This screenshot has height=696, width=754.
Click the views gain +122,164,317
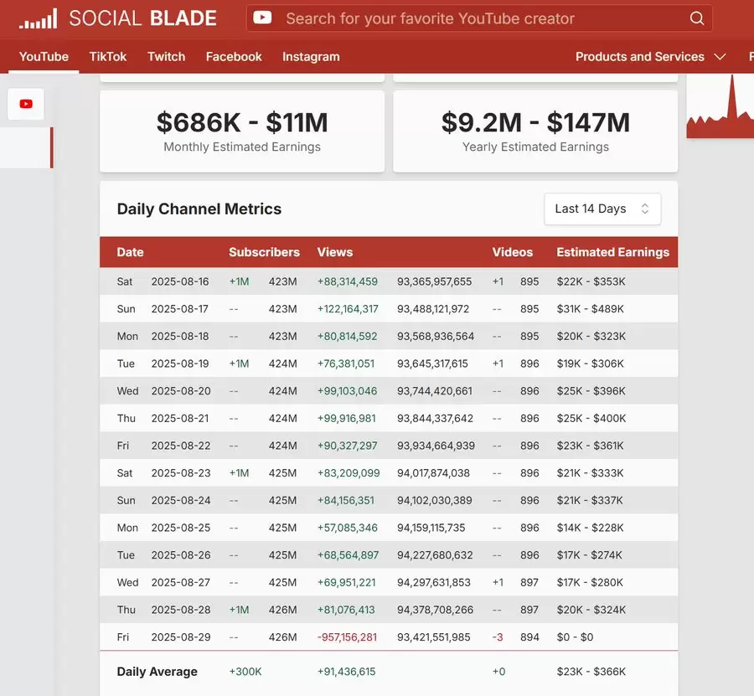click(348, 309)
